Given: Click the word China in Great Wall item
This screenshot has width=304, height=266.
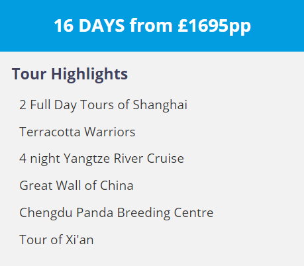Looking at the screenshot, I should pos(117,185).
